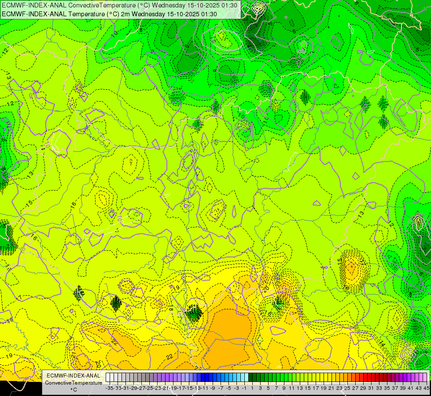Click the '-19' tick label on legend scale
The height and width of the screenshot is (396, 431).
[173, 388]
